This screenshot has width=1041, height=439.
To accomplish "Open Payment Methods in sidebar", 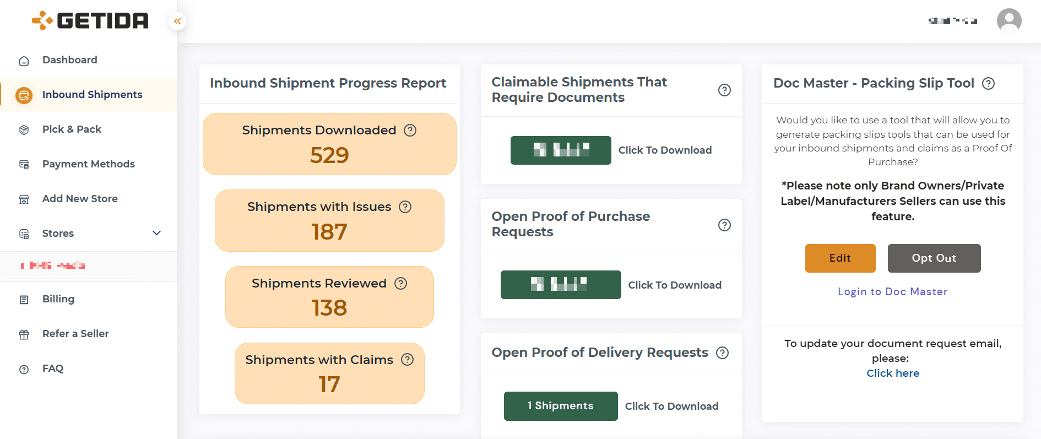I will coord(89,164).
